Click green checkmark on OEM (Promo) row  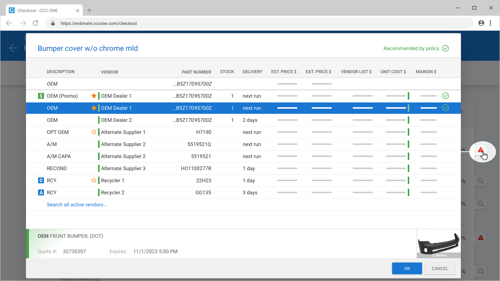click(x=445, y=96)
